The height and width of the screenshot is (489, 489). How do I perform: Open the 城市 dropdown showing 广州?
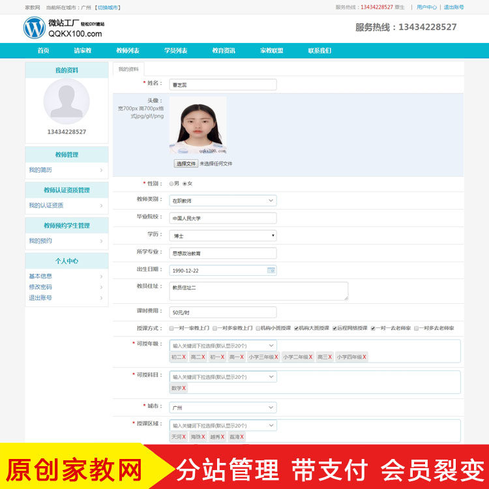tap(223, 407)
